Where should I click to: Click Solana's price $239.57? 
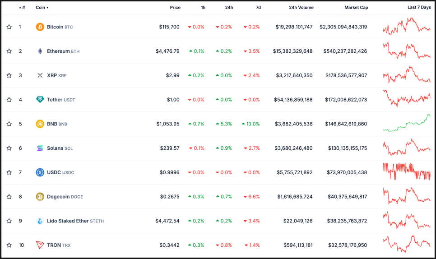pos(170,148)
